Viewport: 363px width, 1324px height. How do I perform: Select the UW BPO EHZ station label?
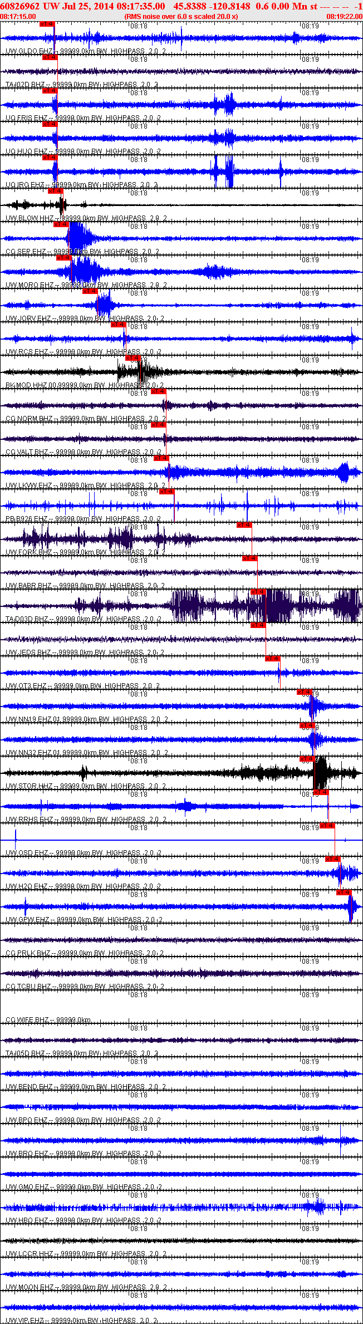(x=27, y=1120)
